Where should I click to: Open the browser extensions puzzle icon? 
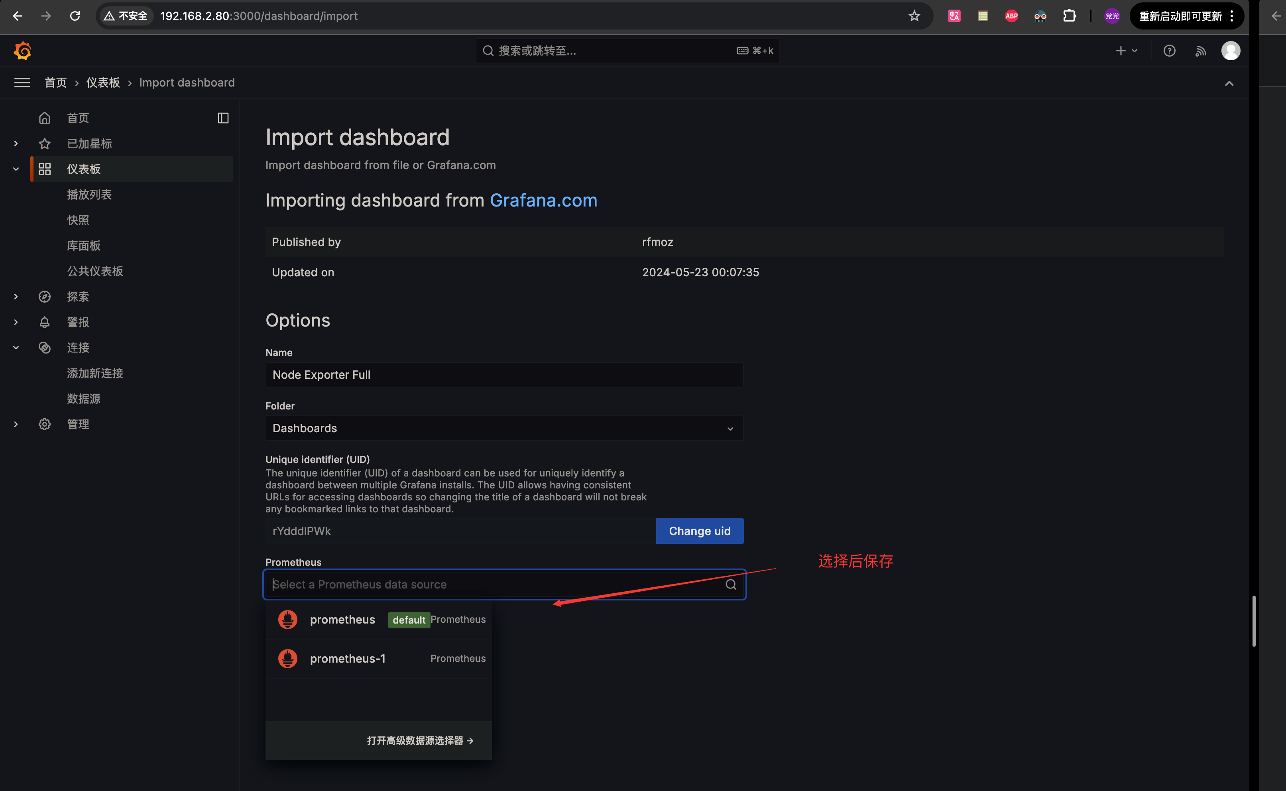(1069, 16)
